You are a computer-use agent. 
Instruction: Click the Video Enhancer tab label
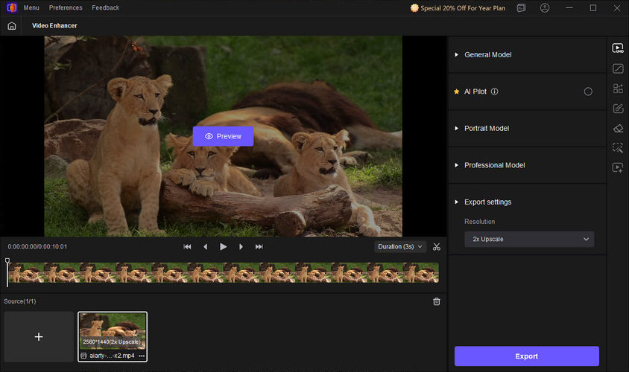[54, 25]
